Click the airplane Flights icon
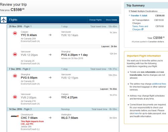 4,20
